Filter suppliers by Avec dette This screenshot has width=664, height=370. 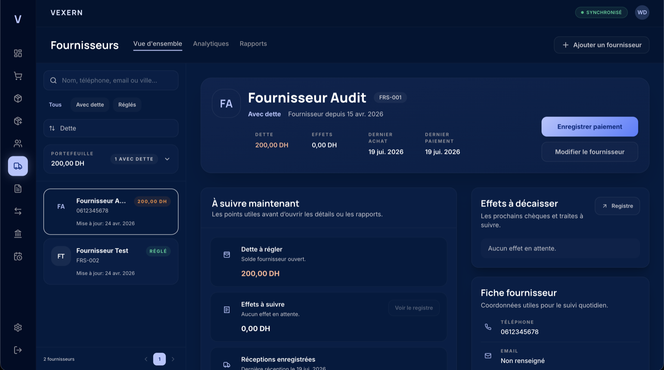[90, 105]
